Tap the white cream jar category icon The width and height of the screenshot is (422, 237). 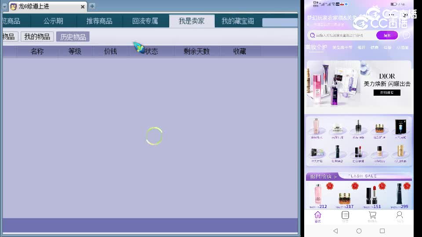(x=337, y=129)
